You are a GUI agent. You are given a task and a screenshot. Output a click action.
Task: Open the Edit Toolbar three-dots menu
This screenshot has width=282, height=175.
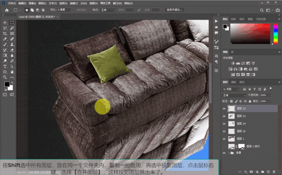click(12, 78)
